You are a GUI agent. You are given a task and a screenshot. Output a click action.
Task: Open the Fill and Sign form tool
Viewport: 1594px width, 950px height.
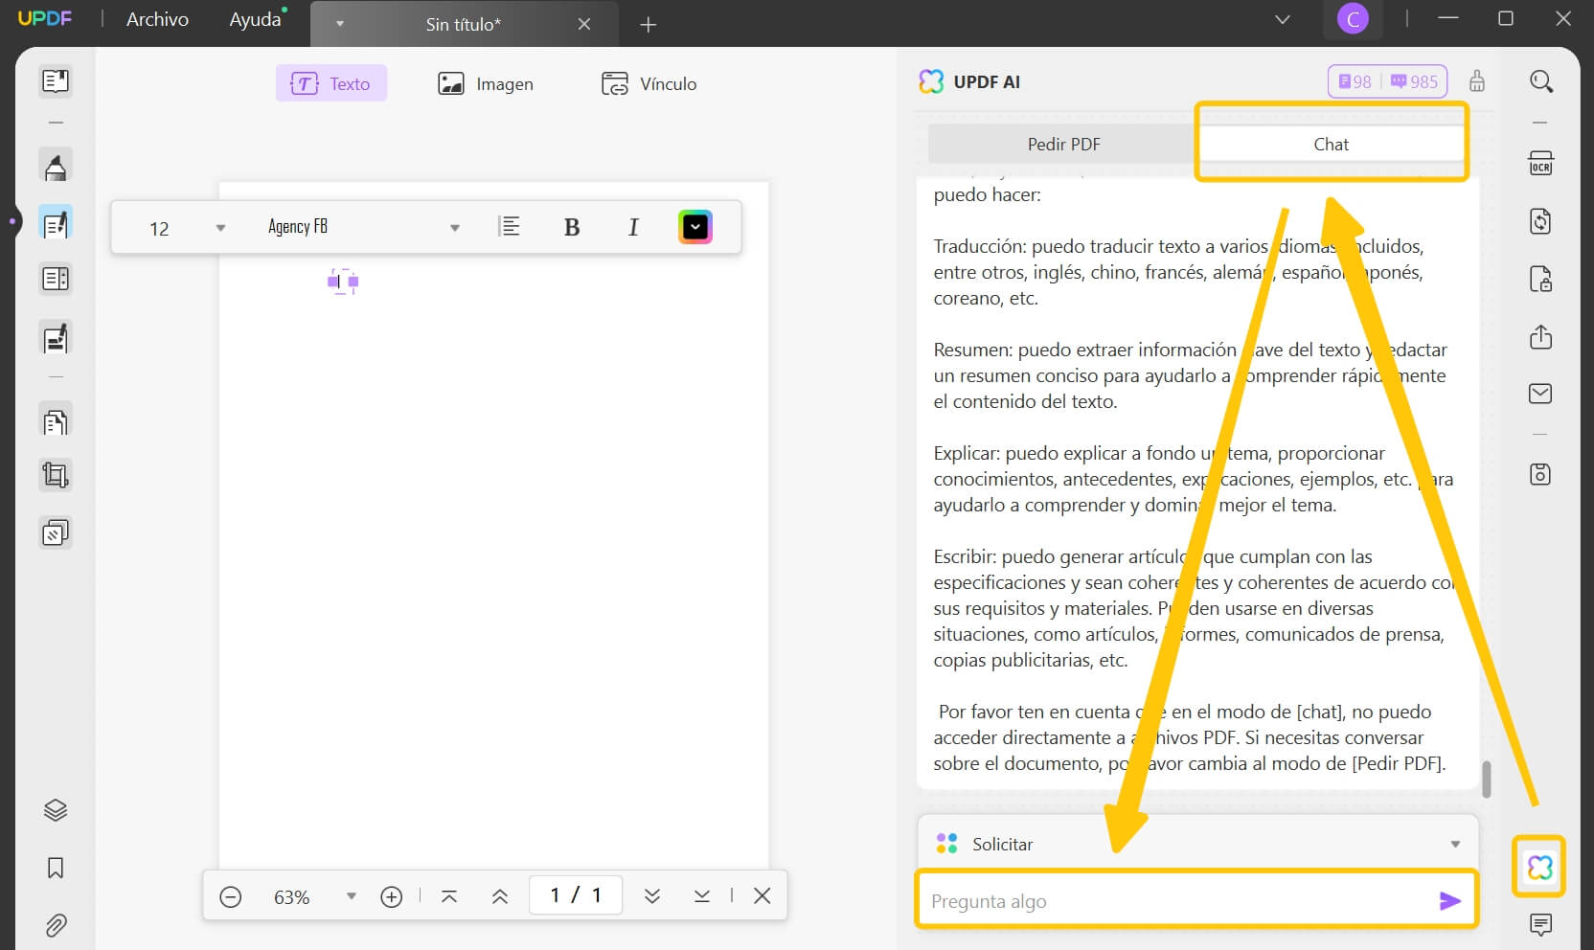56,338
